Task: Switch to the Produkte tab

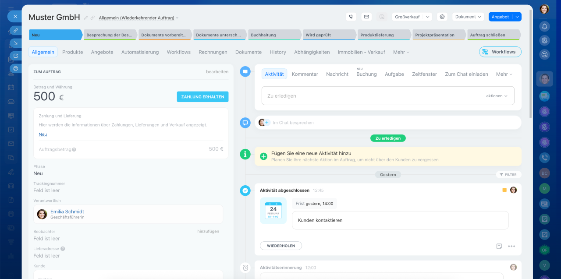Action: tap(72, 52)
